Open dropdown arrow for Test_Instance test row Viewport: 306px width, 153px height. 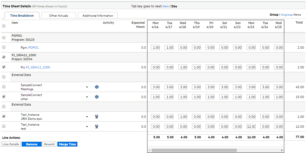[x=87, y=127]
